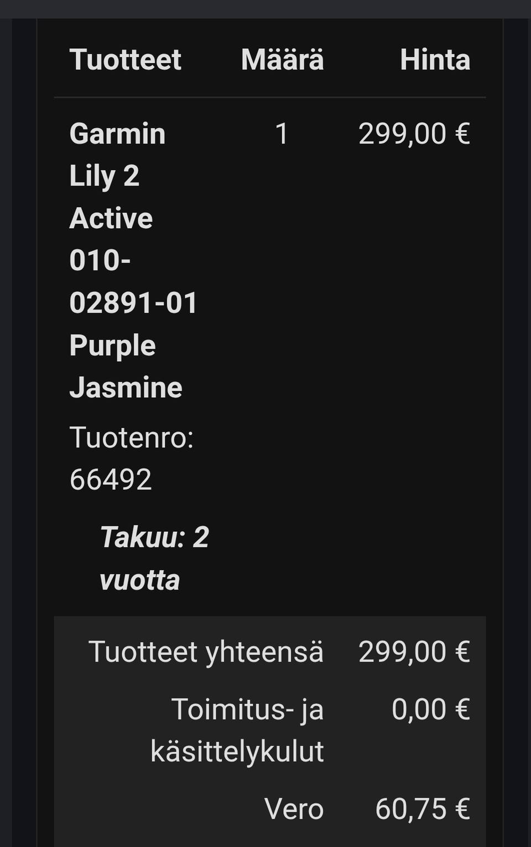Image resolution: width=531 pixels, height=847 pixels.
Task: Click the Hinta column header
Action: tap(435, 60)
